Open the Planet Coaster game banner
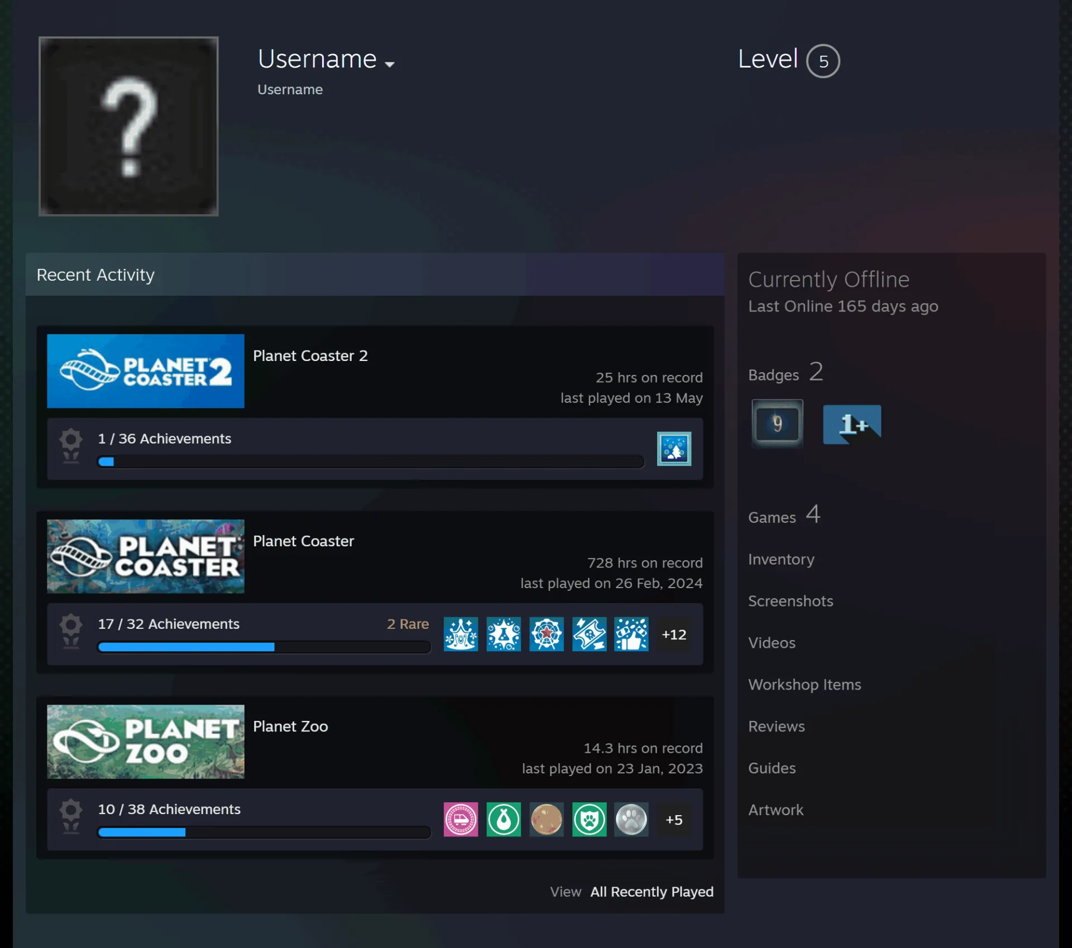The image size is (1072, 948). [x=146, y=556]
